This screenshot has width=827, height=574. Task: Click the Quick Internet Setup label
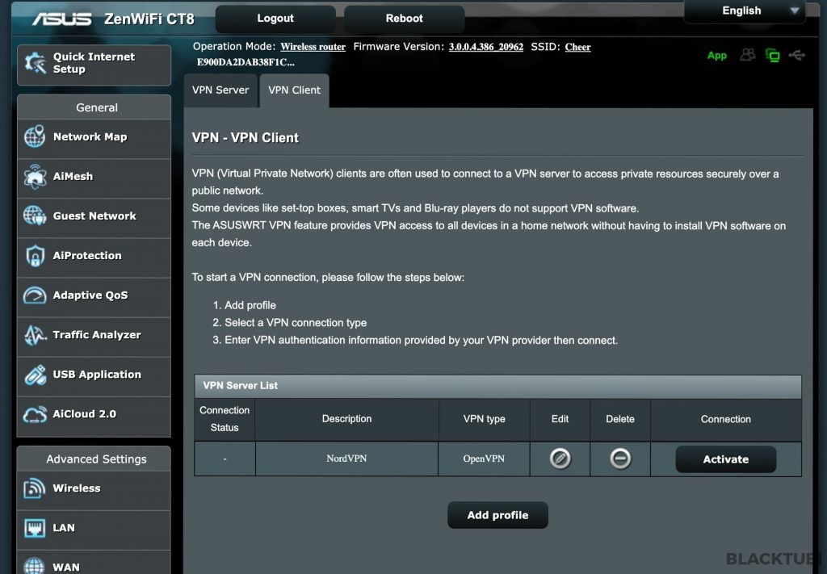94,63
